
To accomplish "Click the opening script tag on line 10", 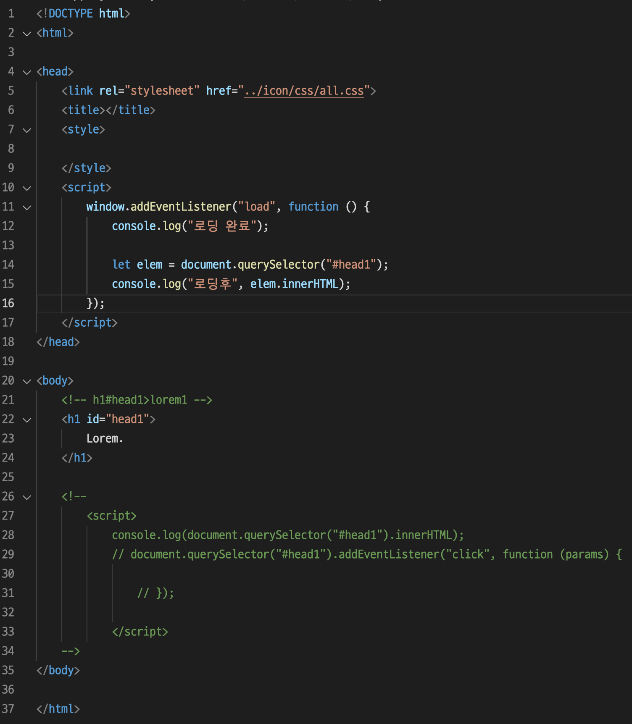I will (x=87, y=187).
